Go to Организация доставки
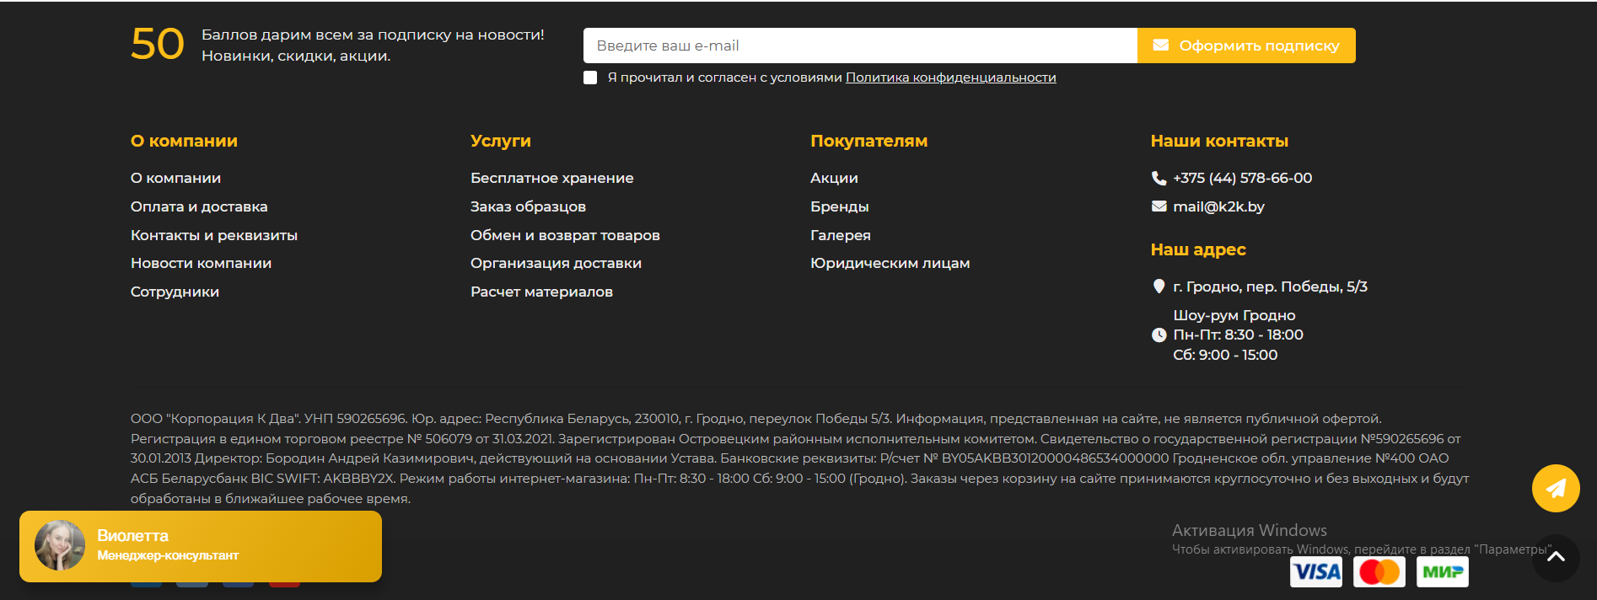This screenshot has width=1597, height=600. tap(556, 263)
